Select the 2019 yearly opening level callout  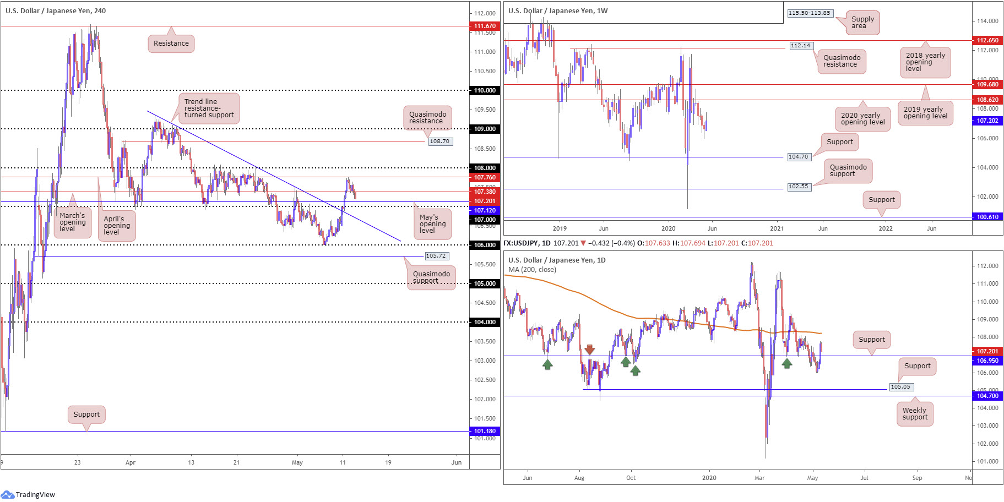click(925, 113)
